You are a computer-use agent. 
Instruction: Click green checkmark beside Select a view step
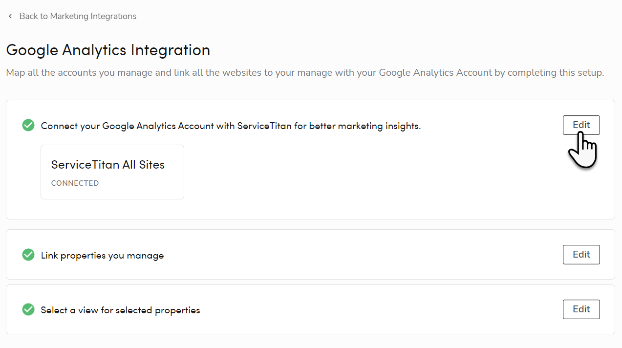(x=28, y=309)
